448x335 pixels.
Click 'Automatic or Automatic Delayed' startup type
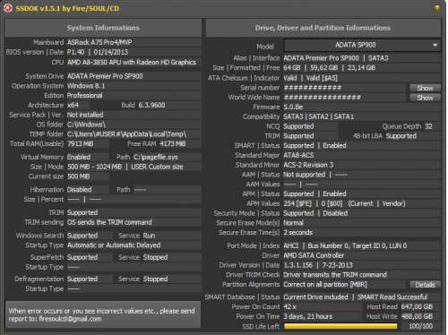click(x=114, y=245)
